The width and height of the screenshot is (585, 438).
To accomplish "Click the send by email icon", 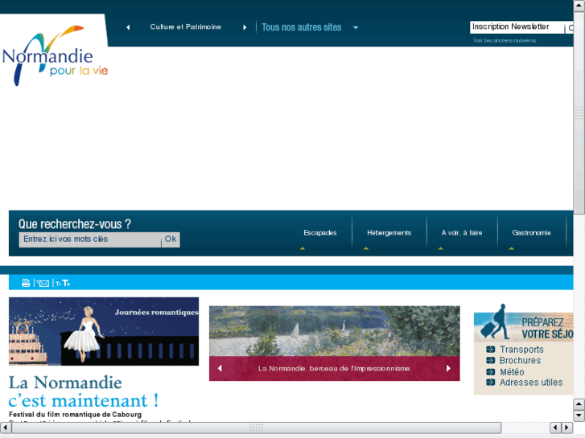I will pos(43,284).
